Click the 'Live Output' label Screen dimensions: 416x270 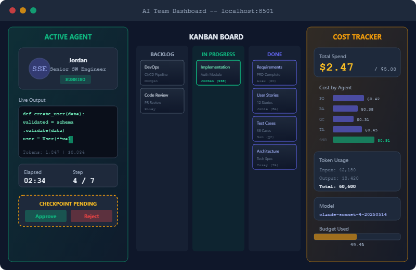(32, 100)
